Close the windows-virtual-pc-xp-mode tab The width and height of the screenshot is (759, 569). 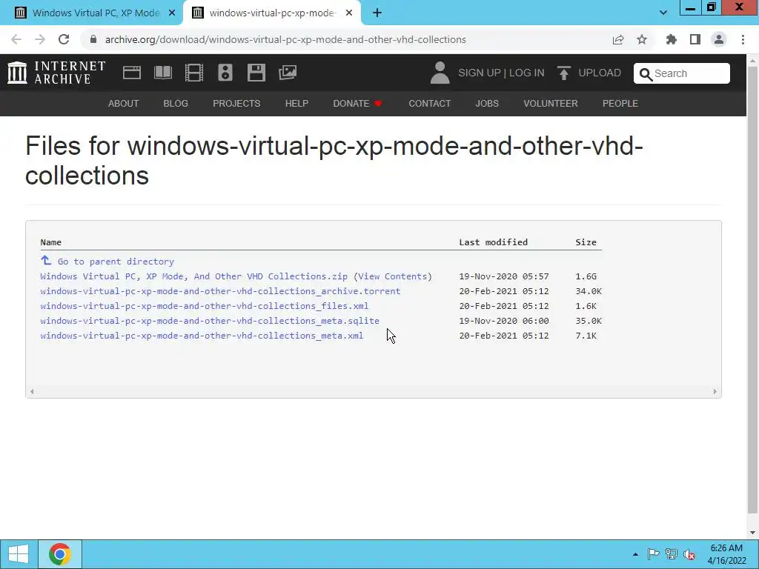point(349,13)
